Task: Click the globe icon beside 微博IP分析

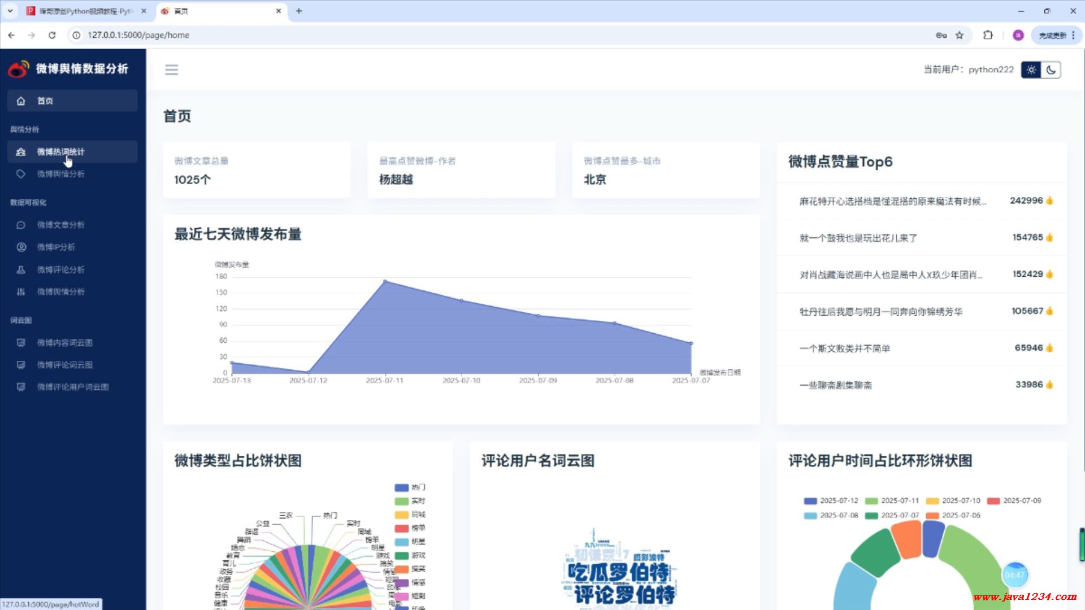Action: (x=21, y=247)
